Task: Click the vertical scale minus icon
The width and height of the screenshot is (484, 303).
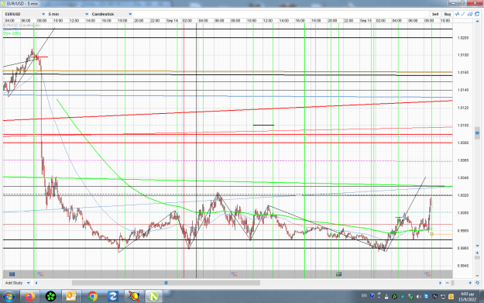Action: tap(477, 276)
